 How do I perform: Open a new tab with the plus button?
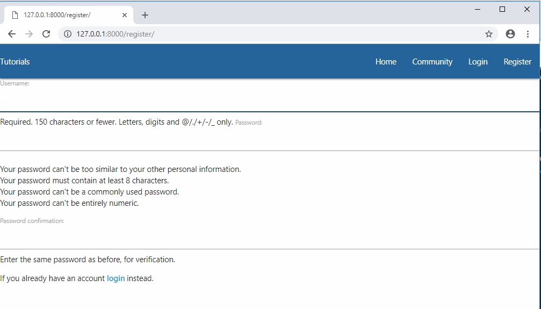click(x=145, y=15)
